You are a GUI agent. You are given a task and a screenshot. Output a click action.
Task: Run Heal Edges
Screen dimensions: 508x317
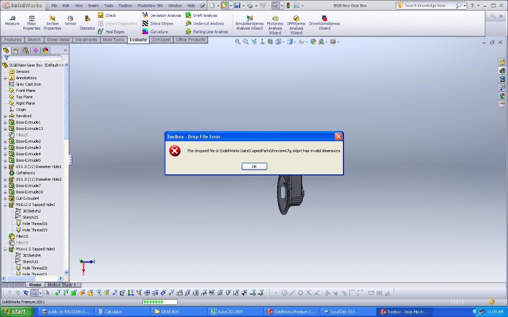coord(111,32)
